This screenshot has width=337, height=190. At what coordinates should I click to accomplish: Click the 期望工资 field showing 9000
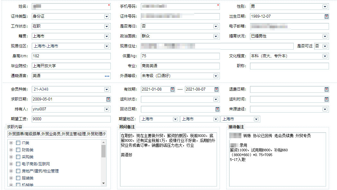[x=71, y=119]
